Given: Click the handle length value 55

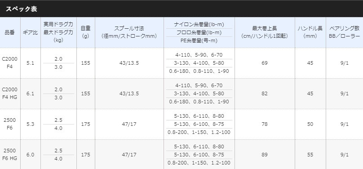Looking at the screenshot, I should coord(310,155).
